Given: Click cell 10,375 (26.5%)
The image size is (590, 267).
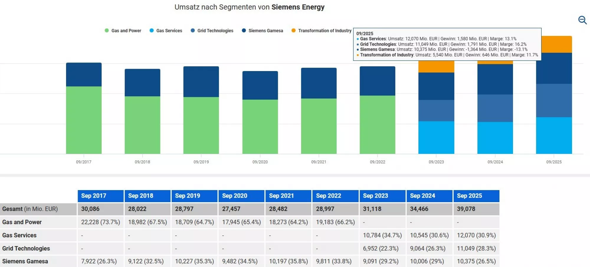Looking at the screenshot, I should pyautogui.click(x=476, y=261).
